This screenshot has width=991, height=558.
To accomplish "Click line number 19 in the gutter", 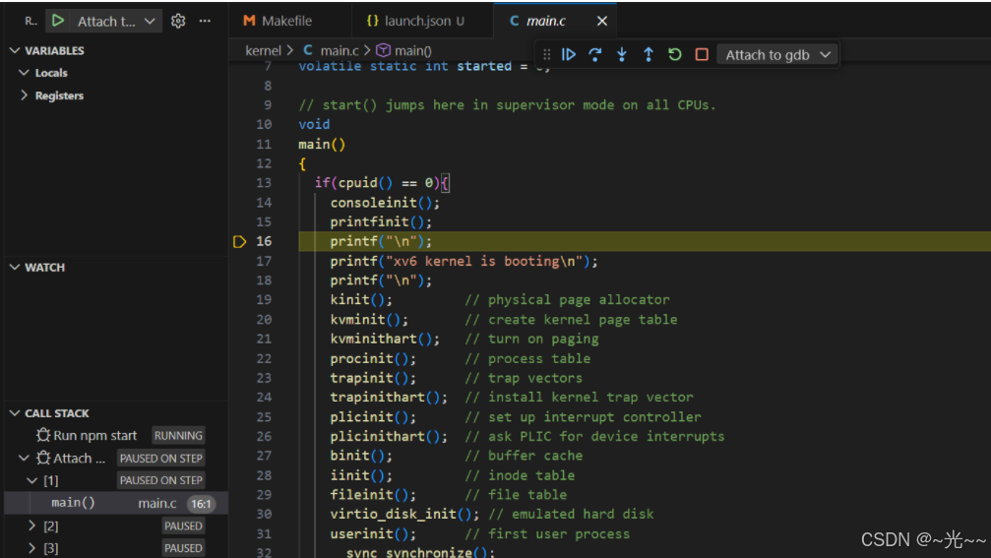I will tap(264, 299).
